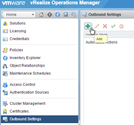The height and width of the screenshot is (125, 134).
Task: Select the Automated Actions instance row
Action: click(x=109, y=42)
